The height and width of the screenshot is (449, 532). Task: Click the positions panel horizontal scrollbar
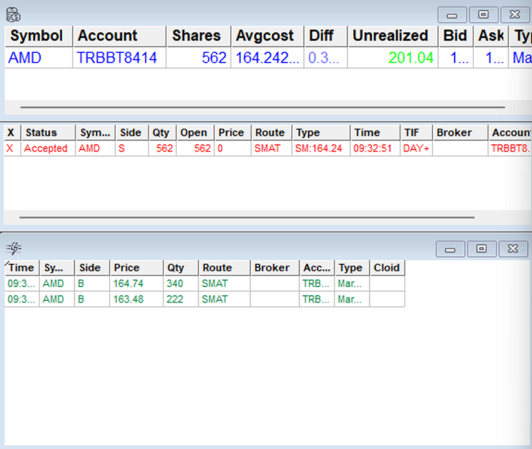(x=262, y=108)
